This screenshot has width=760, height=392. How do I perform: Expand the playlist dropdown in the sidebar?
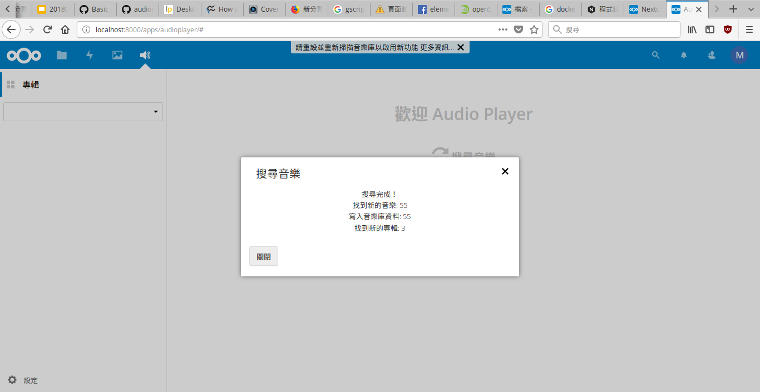[x=83, y=112]
